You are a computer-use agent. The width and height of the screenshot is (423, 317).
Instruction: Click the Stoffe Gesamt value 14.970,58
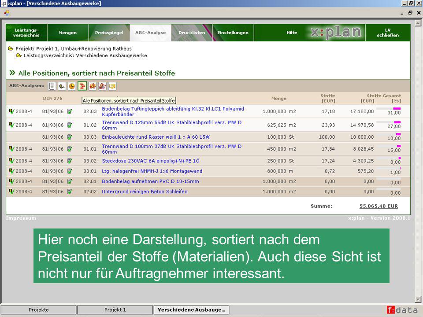(362, 125)
